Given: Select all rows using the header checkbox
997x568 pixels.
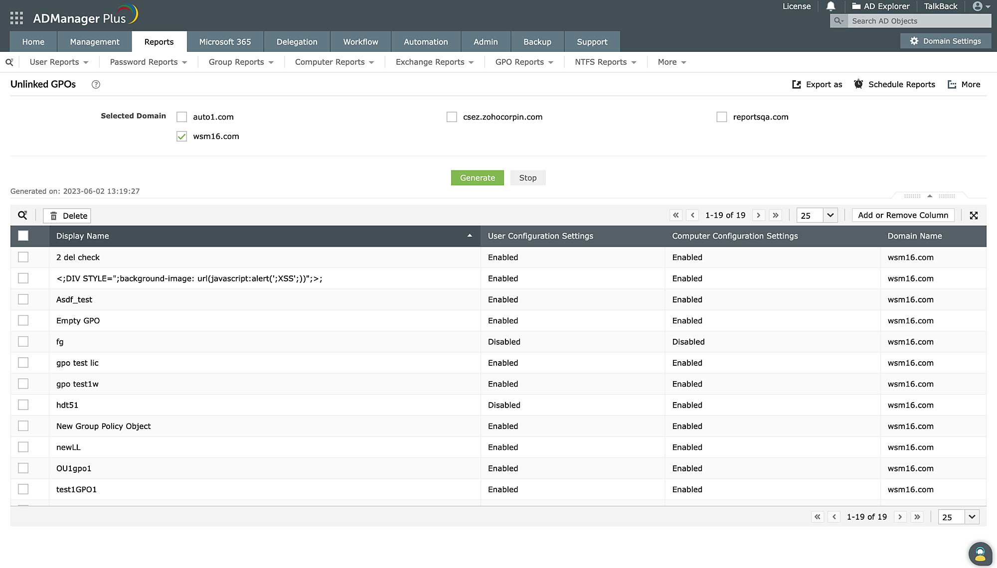Looking at the screenshot, I should pyautogui.click(x=23, y=236).
